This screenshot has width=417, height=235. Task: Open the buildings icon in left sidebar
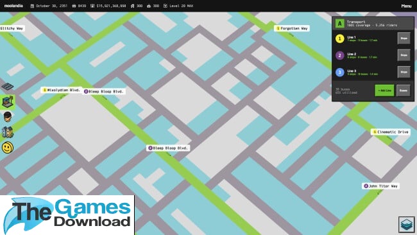coord(8,132)
